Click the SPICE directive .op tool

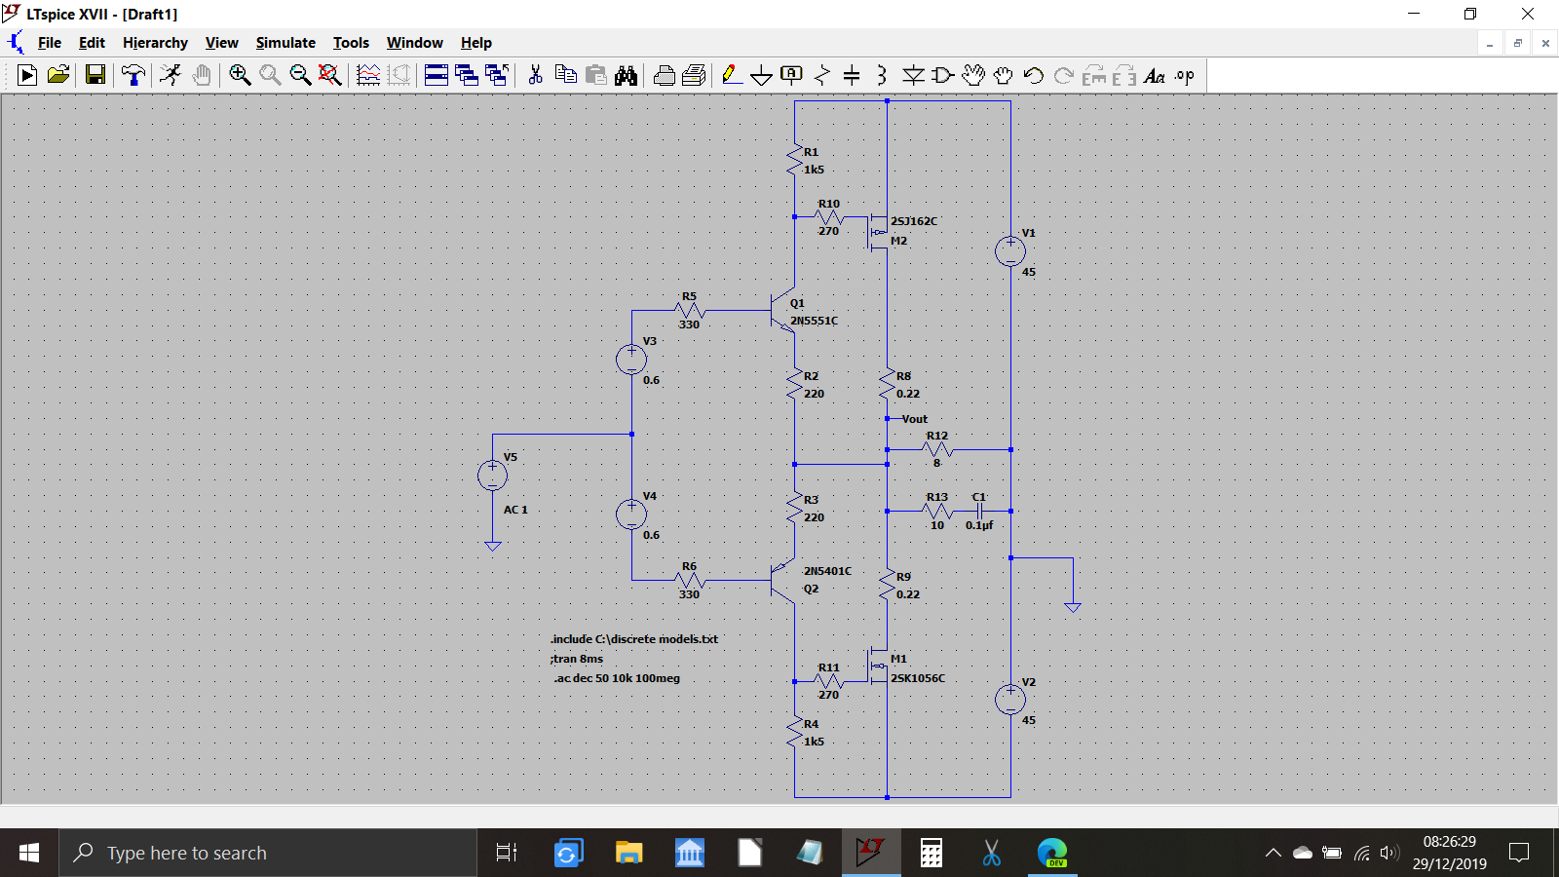point(1184,75)
